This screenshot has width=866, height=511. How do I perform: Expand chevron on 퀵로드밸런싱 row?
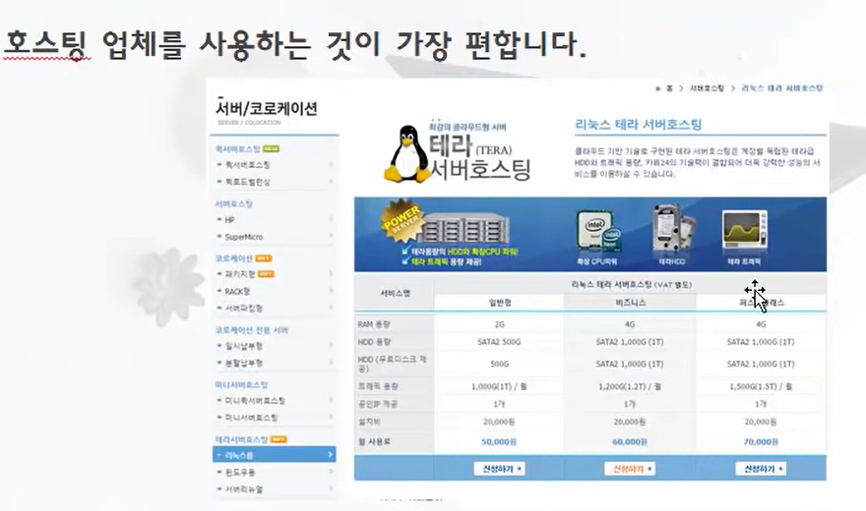[331, 182]
